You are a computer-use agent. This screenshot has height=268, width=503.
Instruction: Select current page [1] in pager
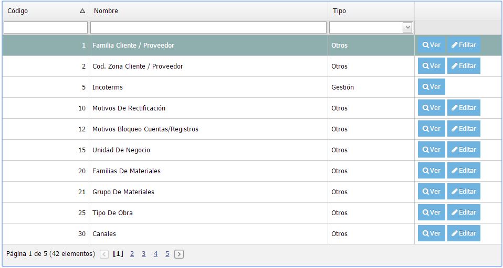pyautogui.click(x=118, y=254)
